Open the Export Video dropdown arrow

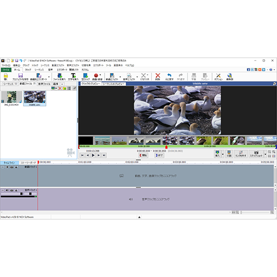49,76
